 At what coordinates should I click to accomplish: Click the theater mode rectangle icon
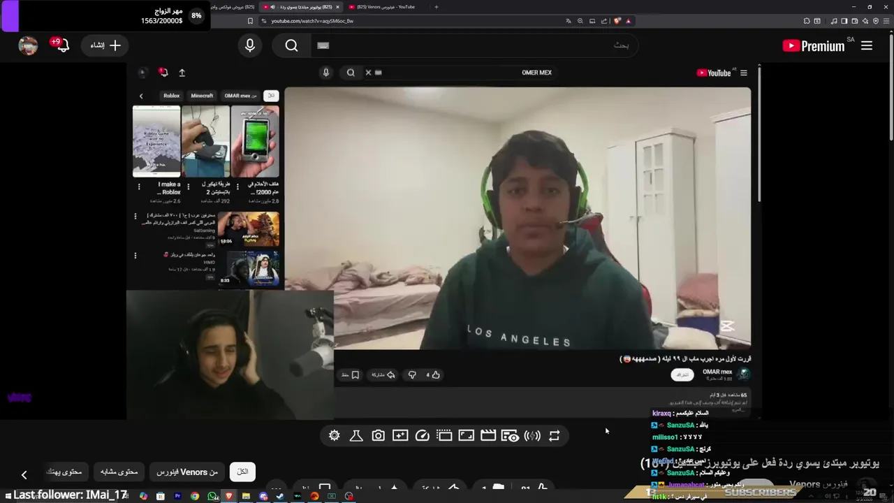pyautogui.click(x=444, y=435)
